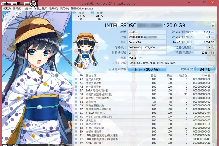This screenshot has height=146, width=219.
Task: Click the blue status orb for drive C:
Action: coord(74,12)
